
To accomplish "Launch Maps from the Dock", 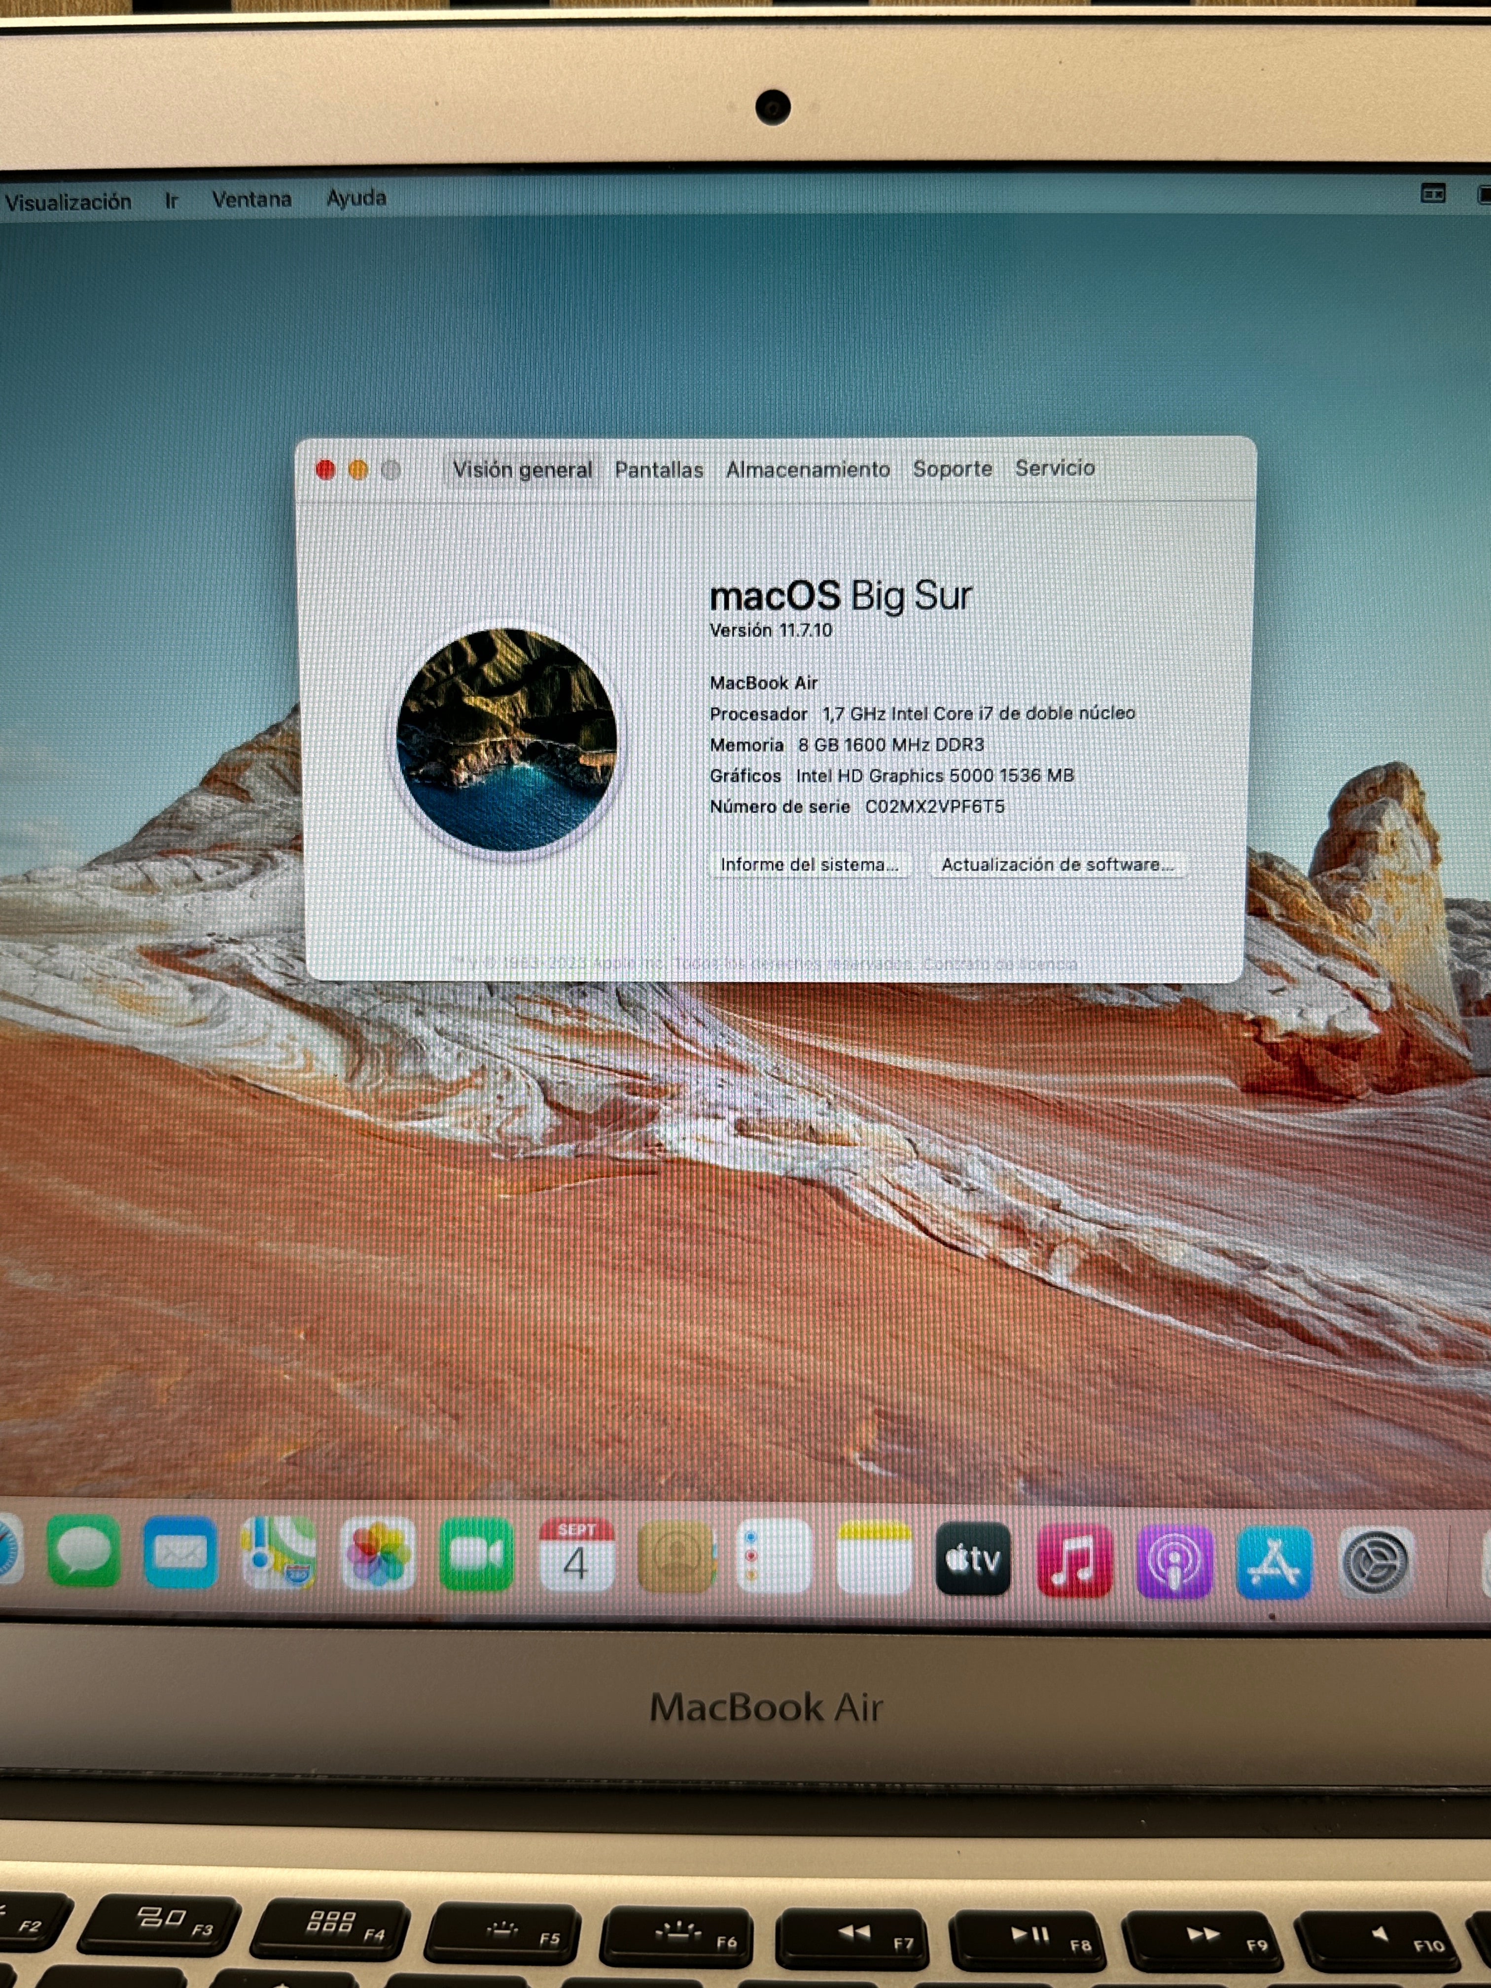I will [279, 1553].
